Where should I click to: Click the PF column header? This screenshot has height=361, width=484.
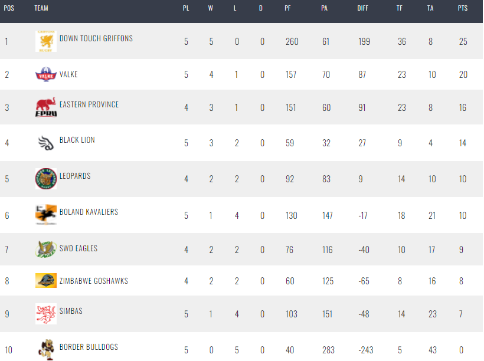[288, 8]
